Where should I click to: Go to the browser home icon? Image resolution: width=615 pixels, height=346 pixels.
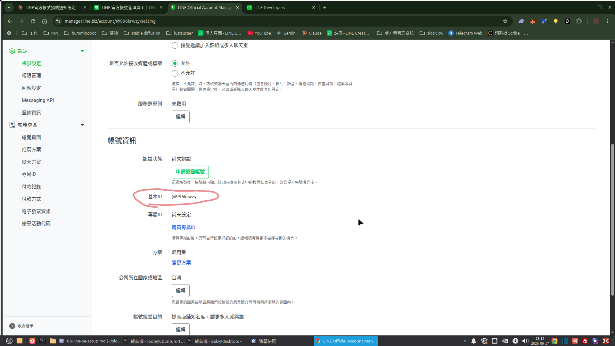click(x=45, y=21)
